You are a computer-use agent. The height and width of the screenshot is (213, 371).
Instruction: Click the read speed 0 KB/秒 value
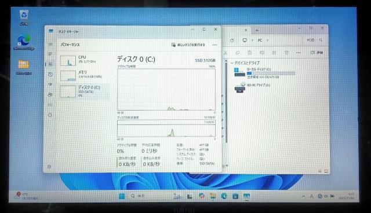(128, 164)
